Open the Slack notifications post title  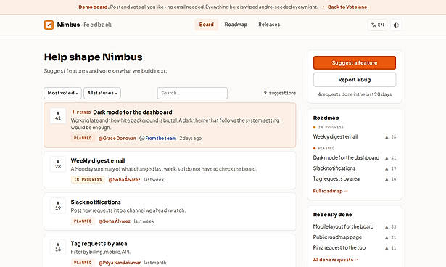pyautogui.click(x=96, y=202)
